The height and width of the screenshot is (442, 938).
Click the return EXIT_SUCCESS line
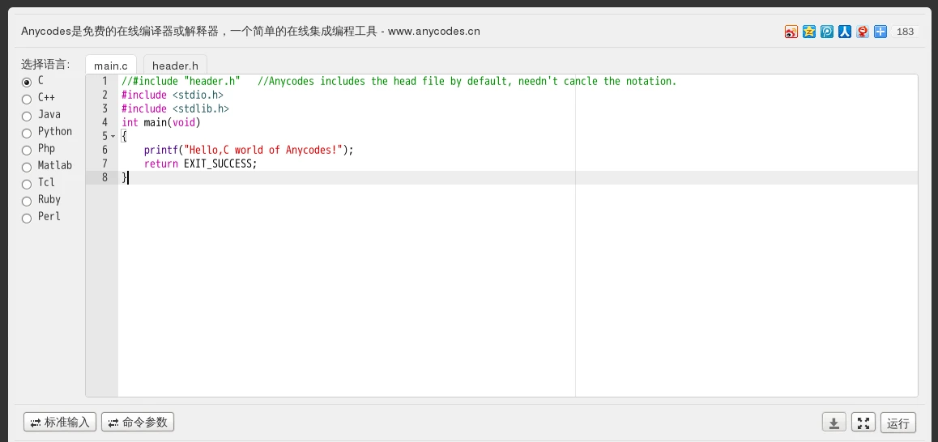coord(200,164)
